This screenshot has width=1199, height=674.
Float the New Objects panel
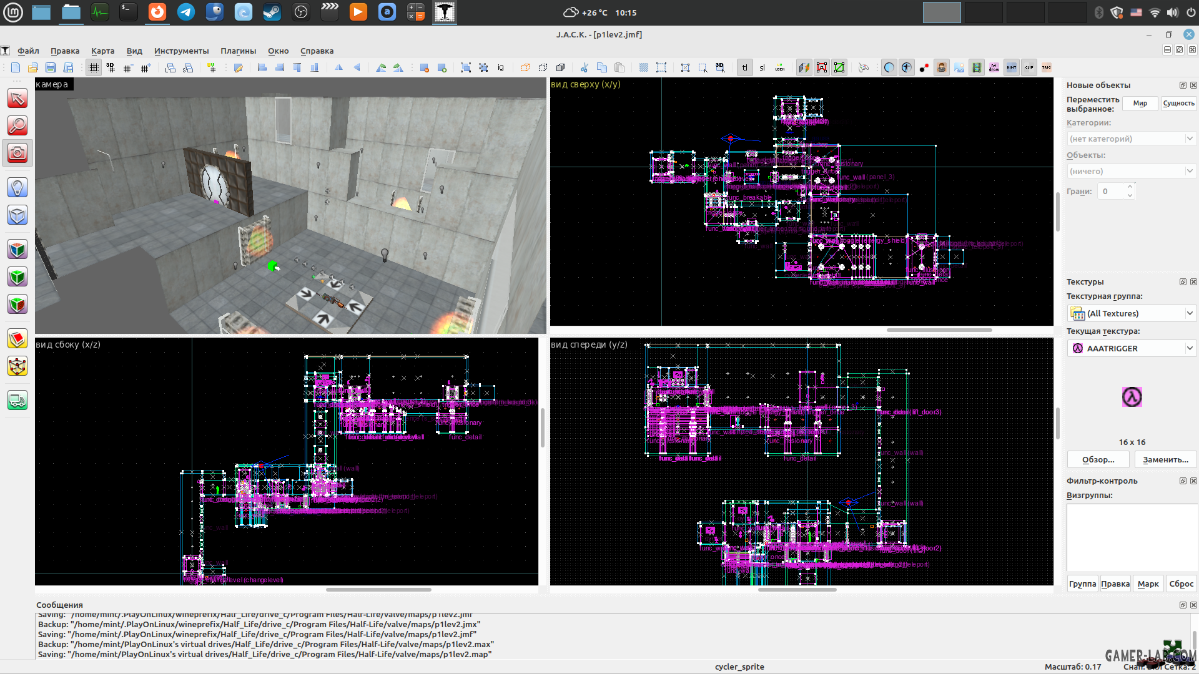pos(1183,85)
